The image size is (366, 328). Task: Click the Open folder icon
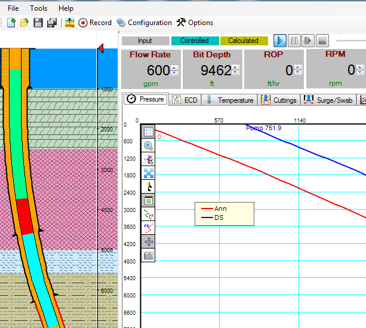24,23
